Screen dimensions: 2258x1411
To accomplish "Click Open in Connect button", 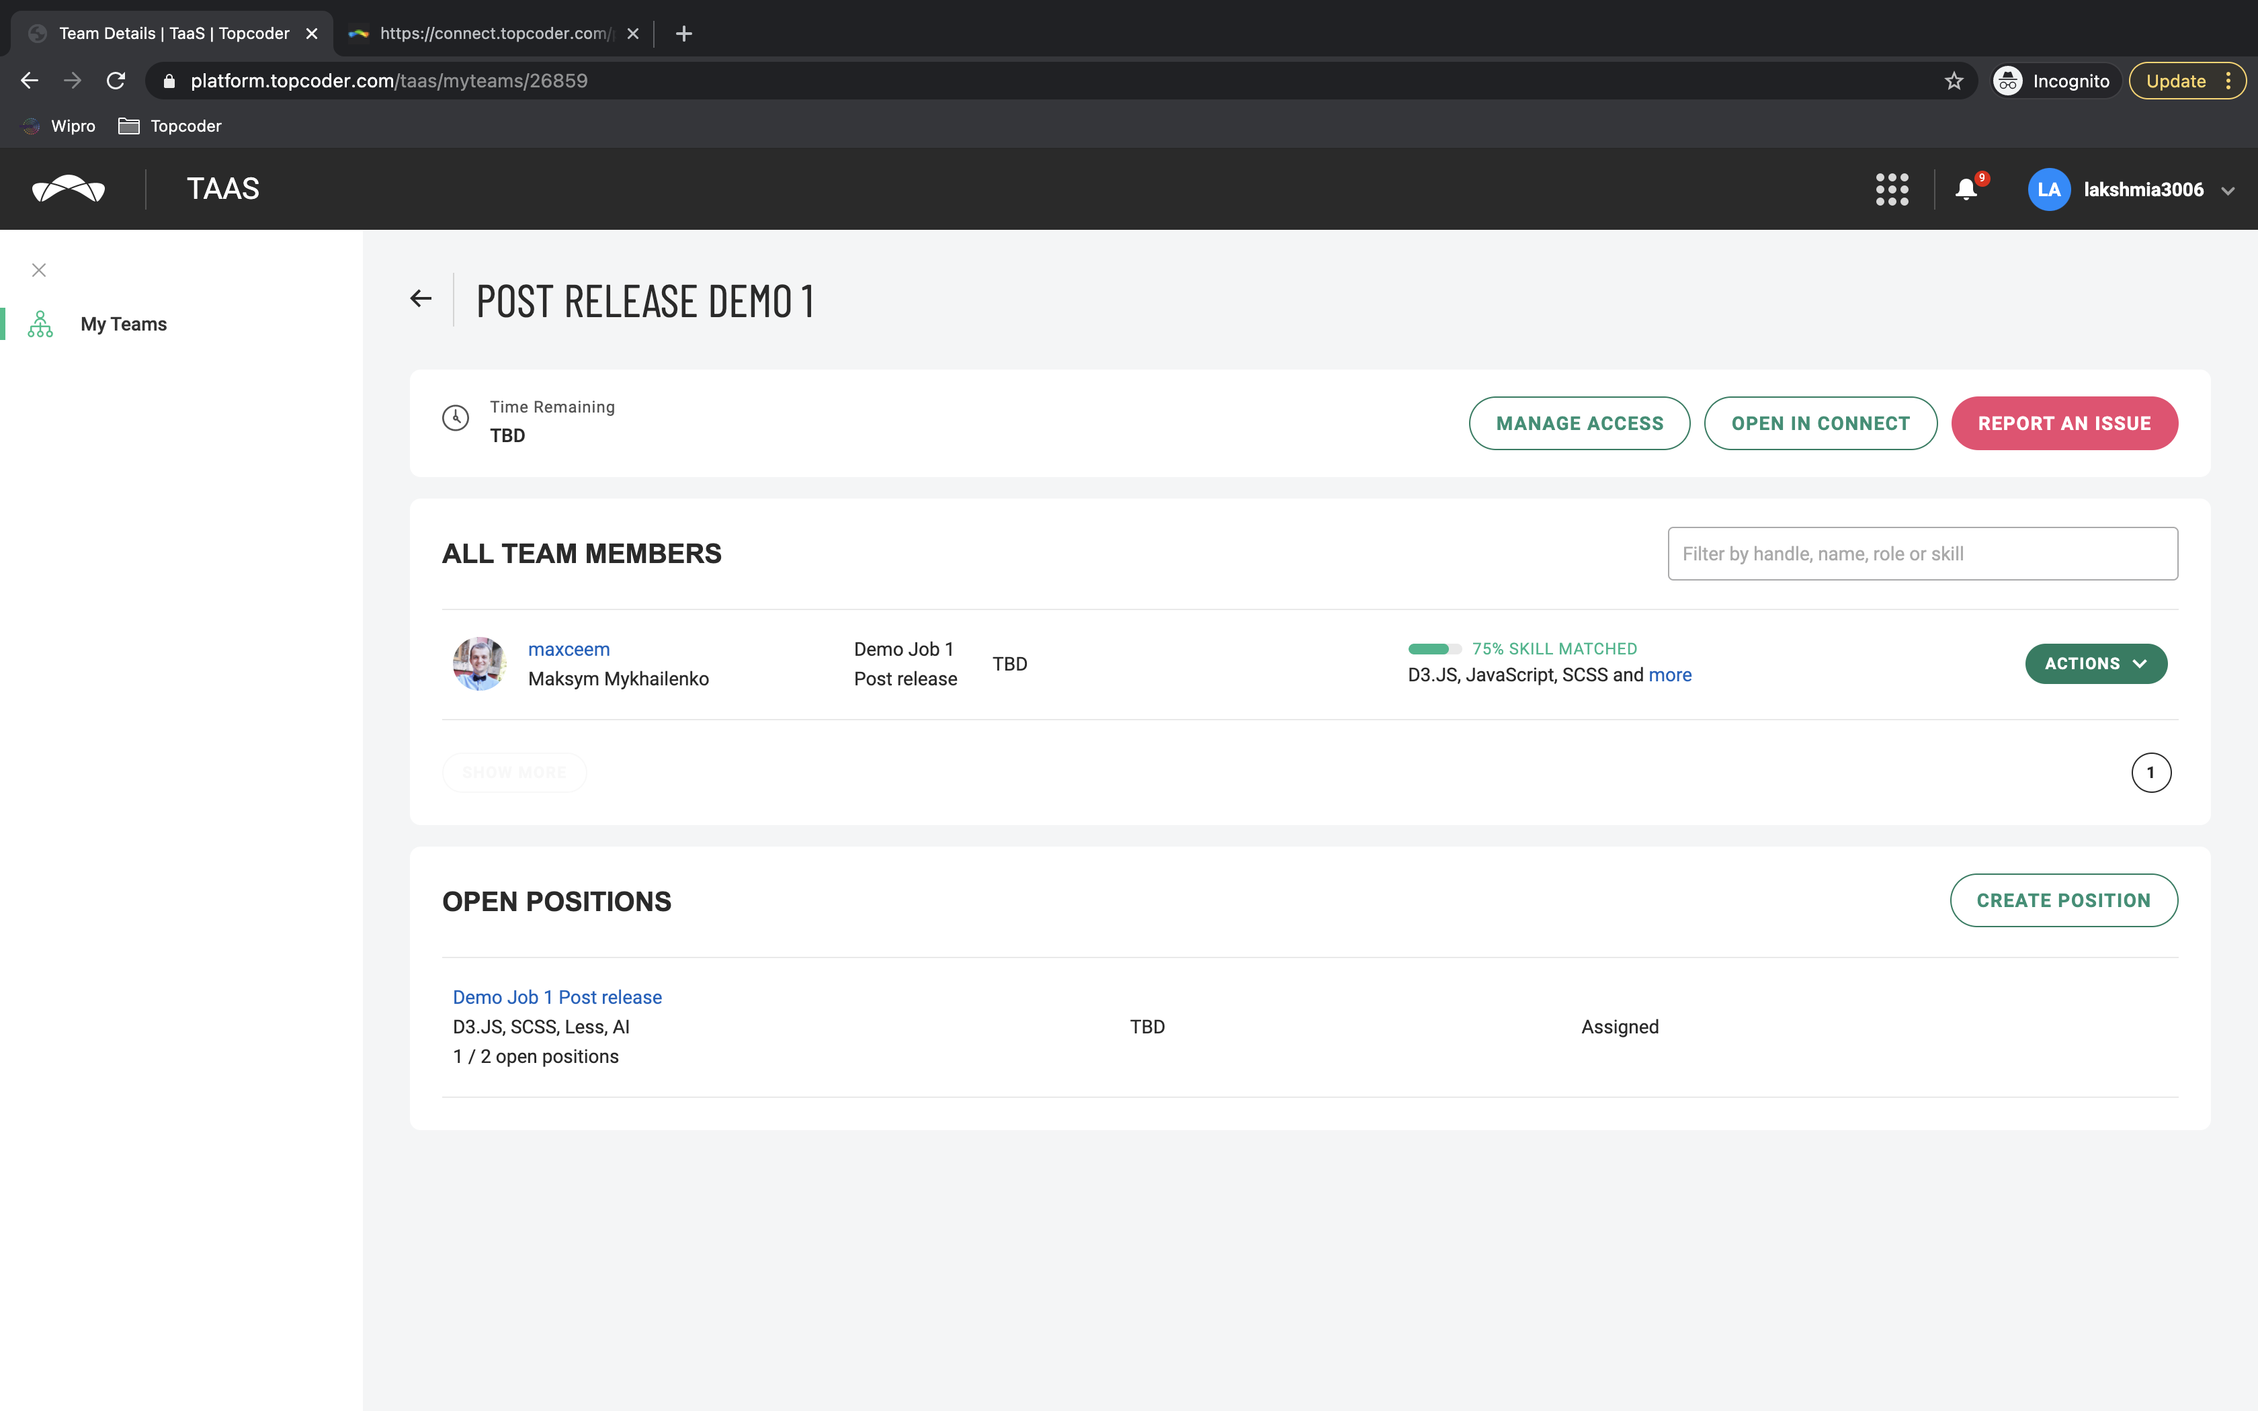I will coord(1819,424).
